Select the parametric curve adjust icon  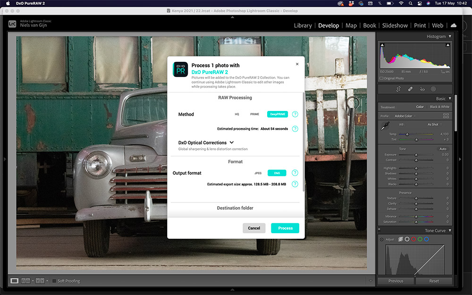point(401,239)
